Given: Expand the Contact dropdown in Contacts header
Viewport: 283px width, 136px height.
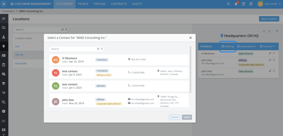Looking at the screenshot, I should tap(269, 46).
